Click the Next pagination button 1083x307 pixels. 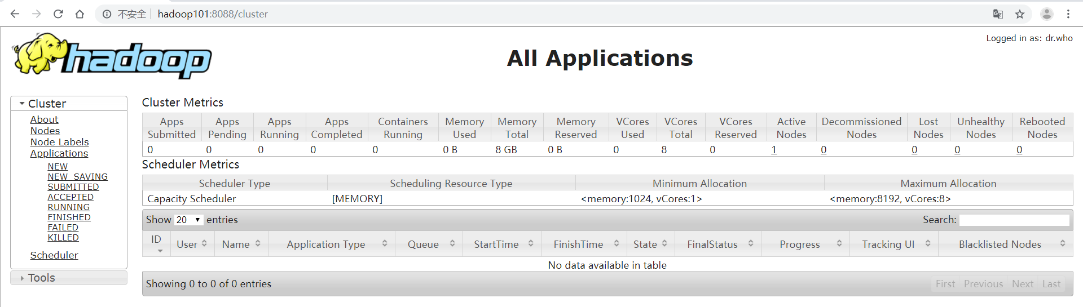1022,284
